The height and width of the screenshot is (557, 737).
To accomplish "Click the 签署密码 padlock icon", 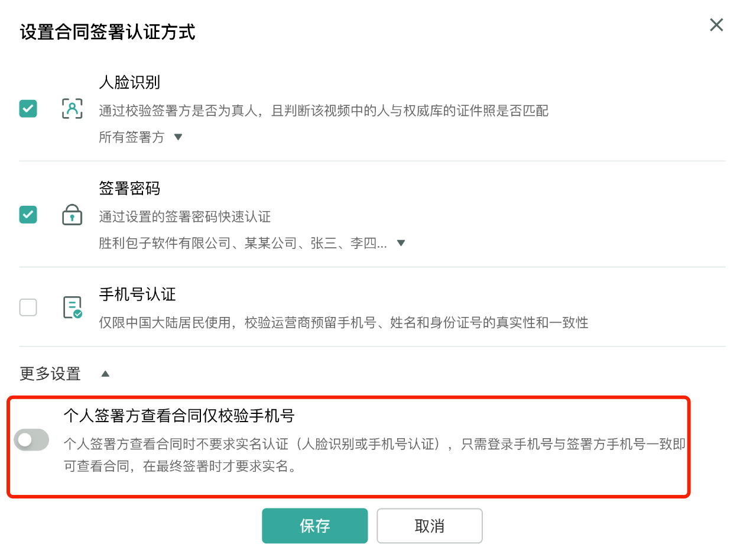I will click(x=72, y=215).
